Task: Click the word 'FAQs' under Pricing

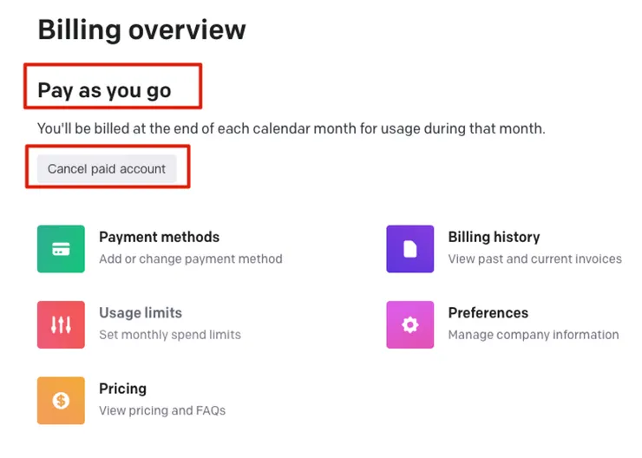Action: point(209,410)
